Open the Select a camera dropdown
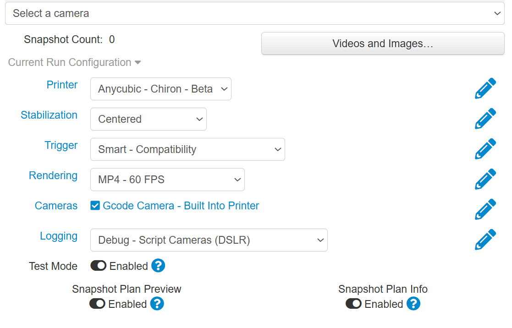 (x=255, y=13)
